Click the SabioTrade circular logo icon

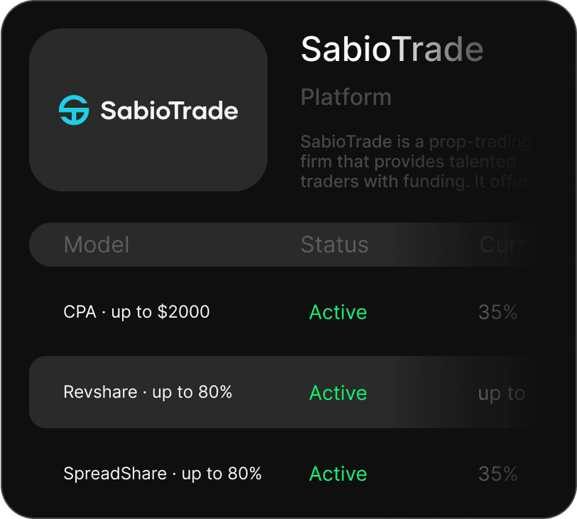tap(74, 111)
